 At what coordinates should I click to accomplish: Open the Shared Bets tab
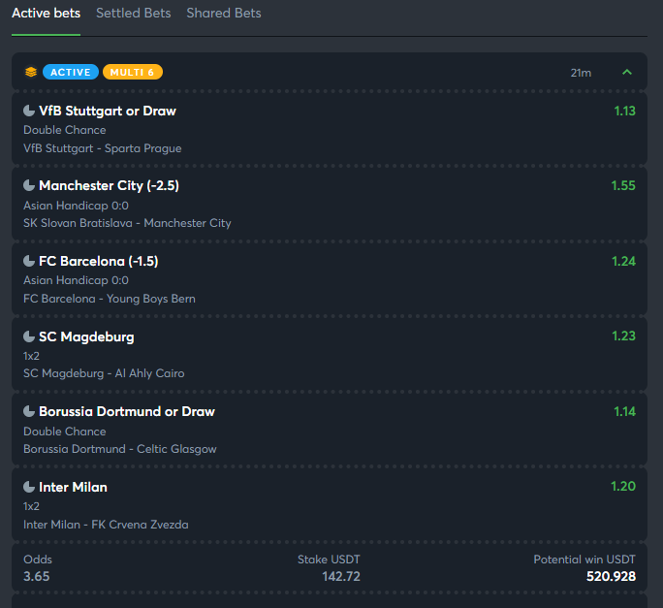tap(224, 14)
